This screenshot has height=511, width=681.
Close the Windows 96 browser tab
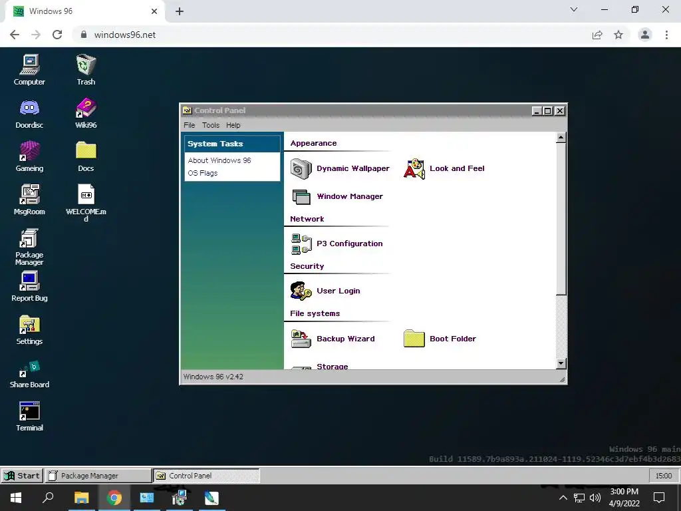pyautogui.click(x=154, y=11)
